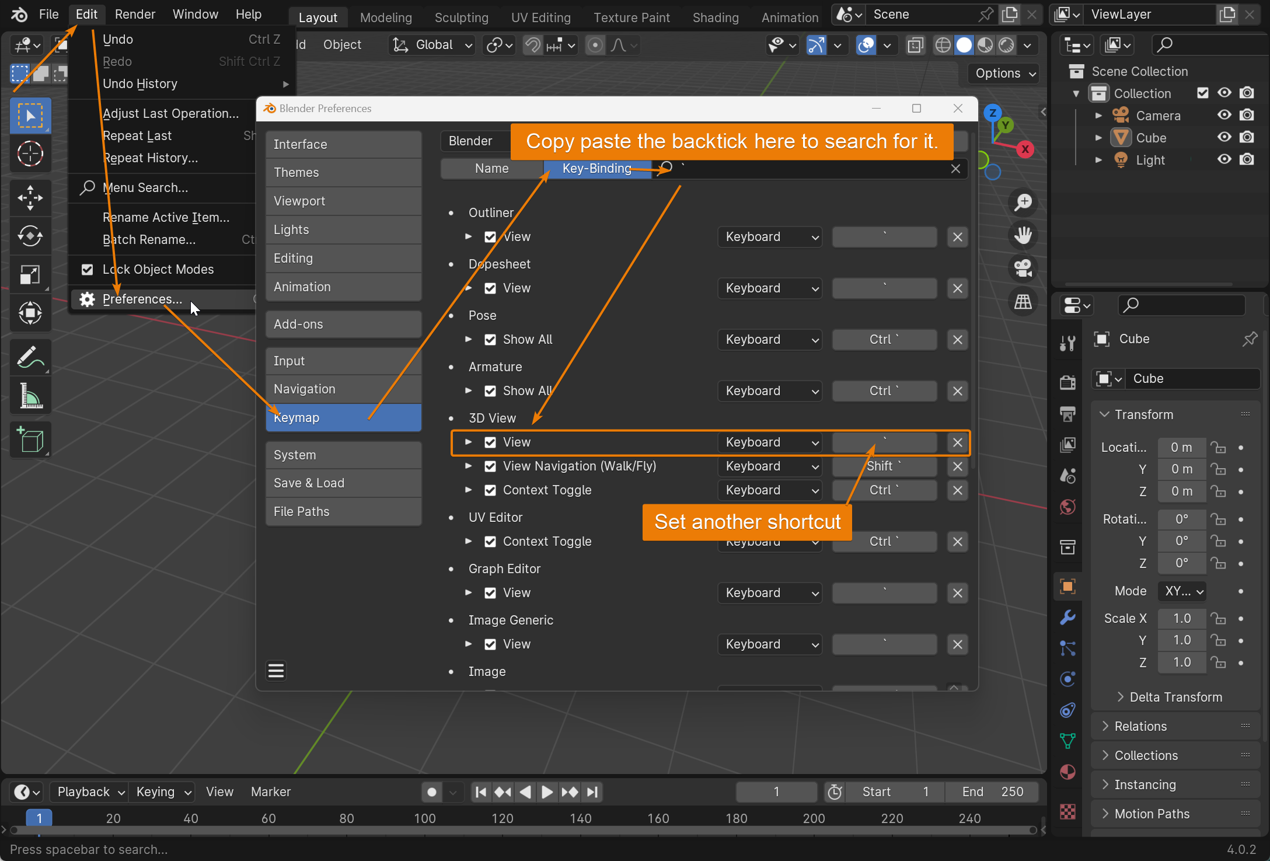Click frame 1 marker on the timeline
Viewport: 1270px width, 861px height.
[x=39, y=818]
